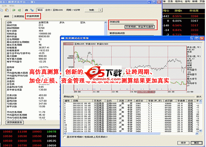Image resolution: width=206 pixels, height=147 pixels.
Task: Click the 新闻 menu in the background window
Action: (x=195, y=1)
